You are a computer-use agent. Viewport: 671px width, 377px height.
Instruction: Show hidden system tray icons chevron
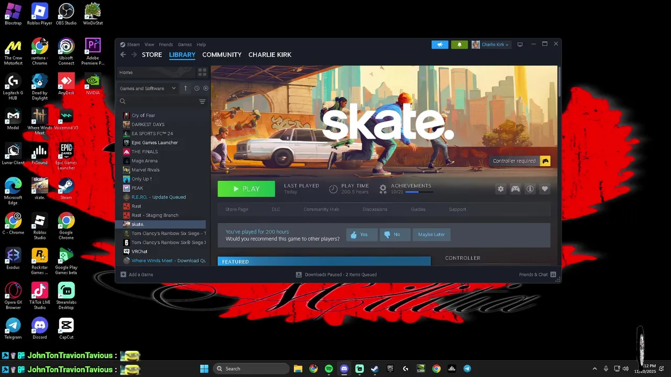tap(594, 369)
